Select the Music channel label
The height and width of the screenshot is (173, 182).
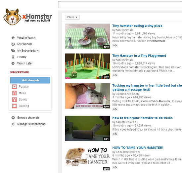point(23,93)
